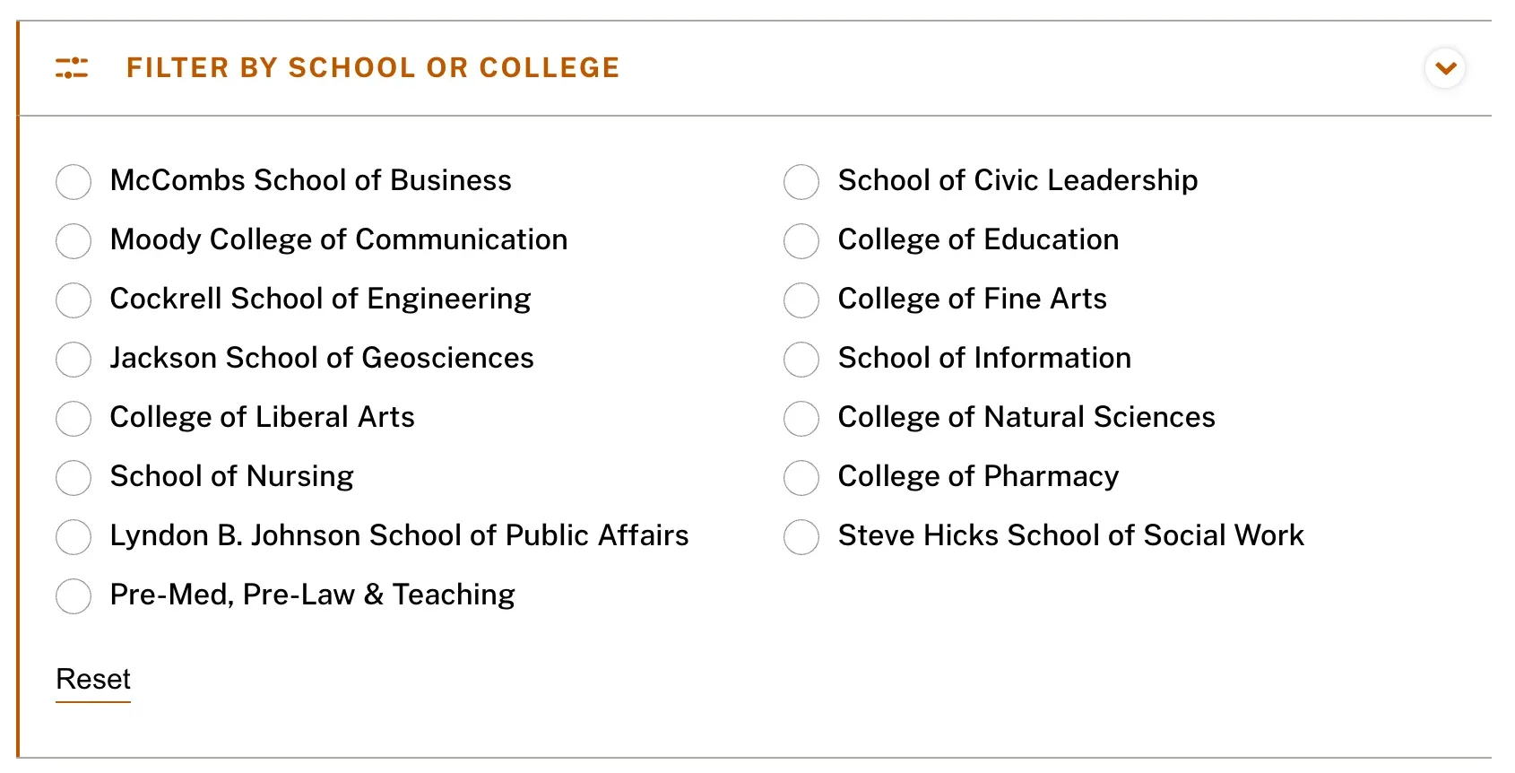Click the Reset link to clear filters

click(92, 680)
